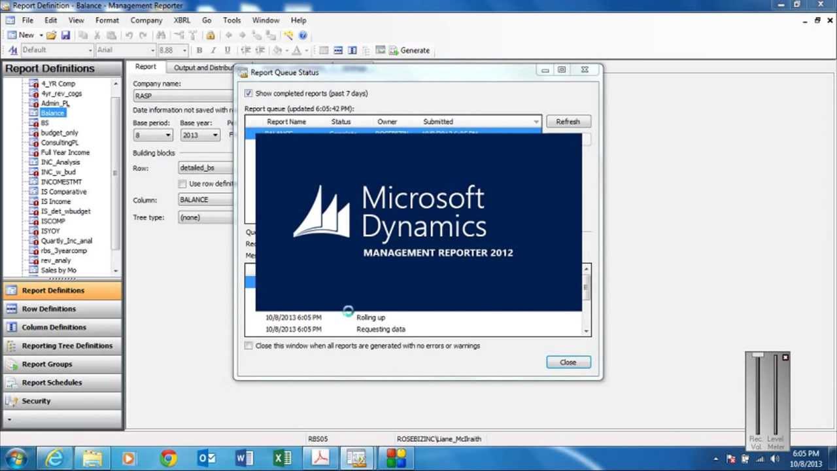Open the Company menu
Screen dimensions: 837x471
146,20
